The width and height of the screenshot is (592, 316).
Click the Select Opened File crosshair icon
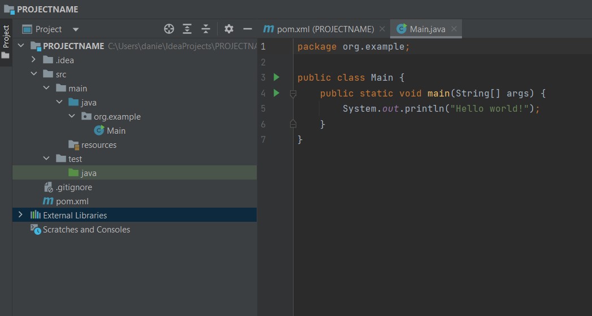click(168, 29)
